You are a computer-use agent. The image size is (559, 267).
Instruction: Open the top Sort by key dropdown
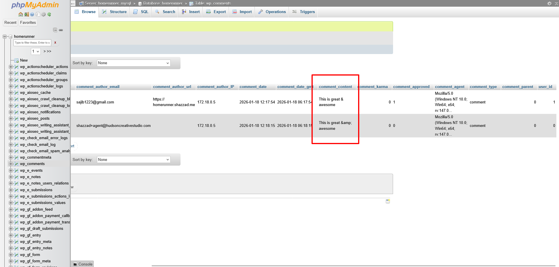134,63
